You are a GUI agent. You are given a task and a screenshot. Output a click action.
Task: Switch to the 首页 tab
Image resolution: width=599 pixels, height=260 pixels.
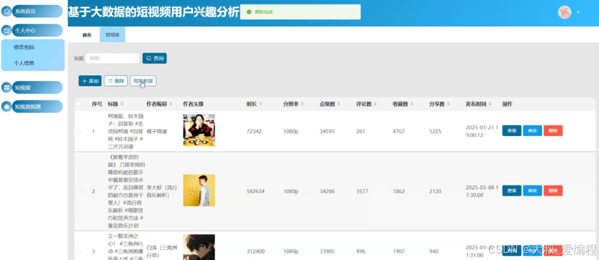87,35
